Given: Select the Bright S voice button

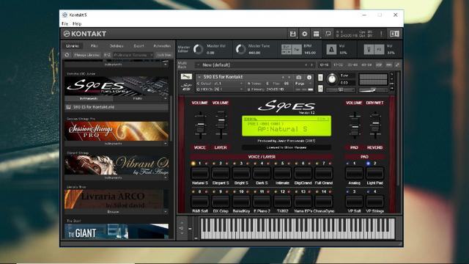Looking at the screenshot, I should point(241,173).
